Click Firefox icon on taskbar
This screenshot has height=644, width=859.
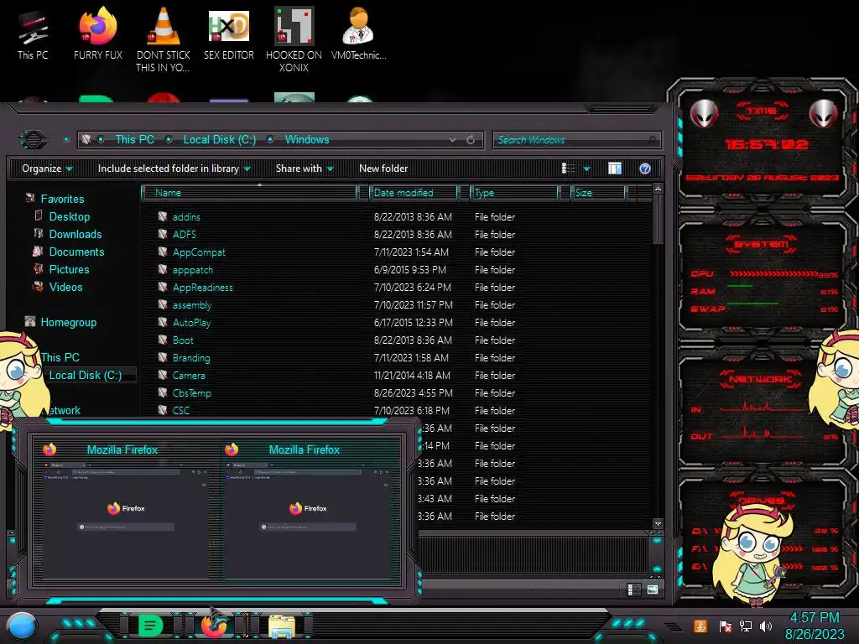click(214, 626)
